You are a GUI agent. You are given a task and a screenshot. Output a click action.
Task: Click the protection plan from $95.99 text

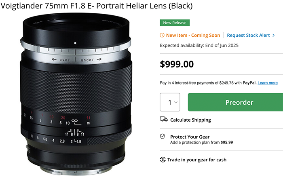(201, 142)
